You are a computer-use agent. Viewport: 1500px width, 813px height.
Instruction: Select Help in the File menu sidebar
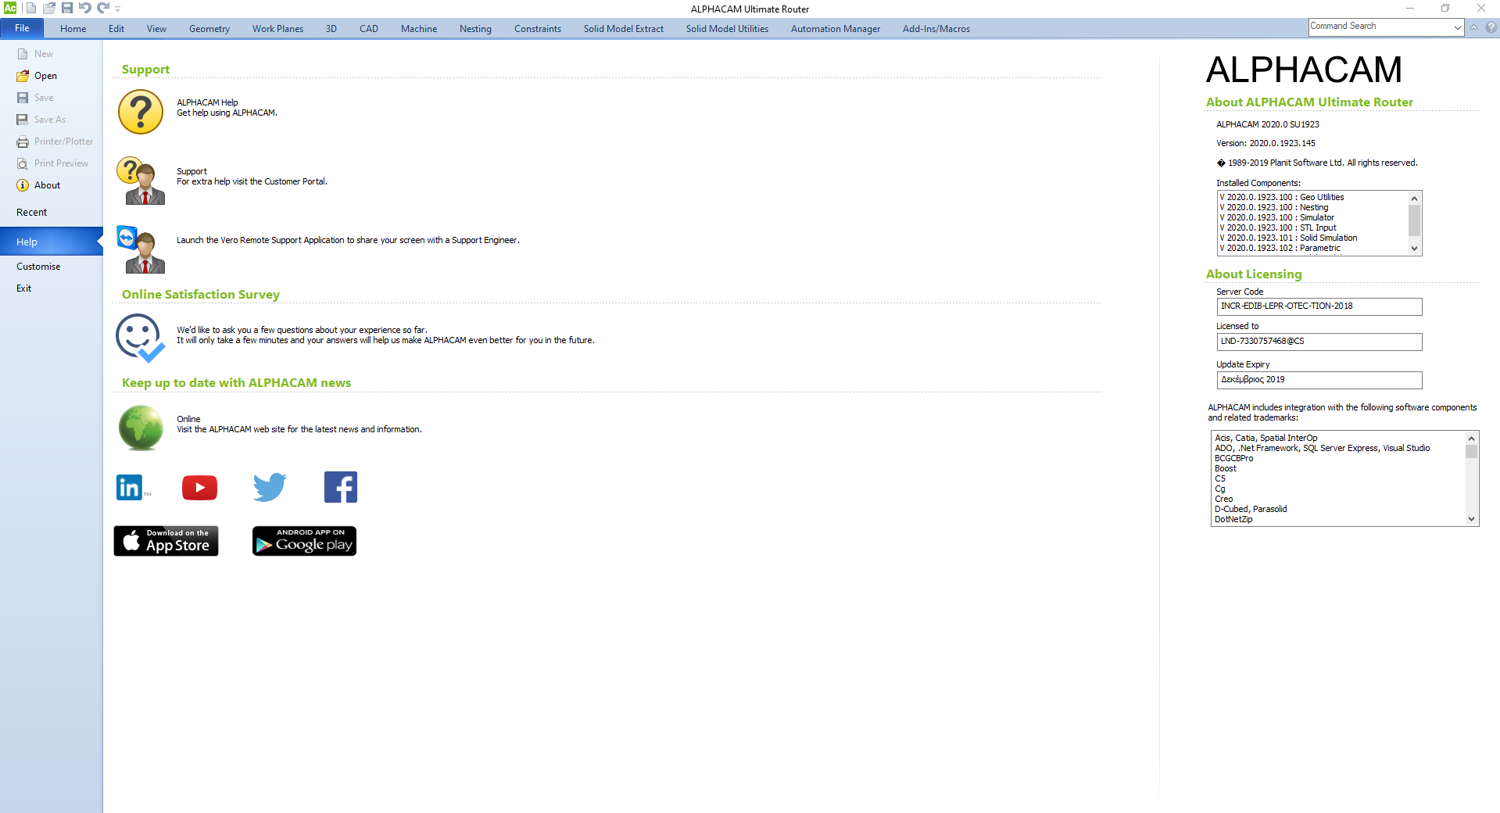tap(51, 242)
